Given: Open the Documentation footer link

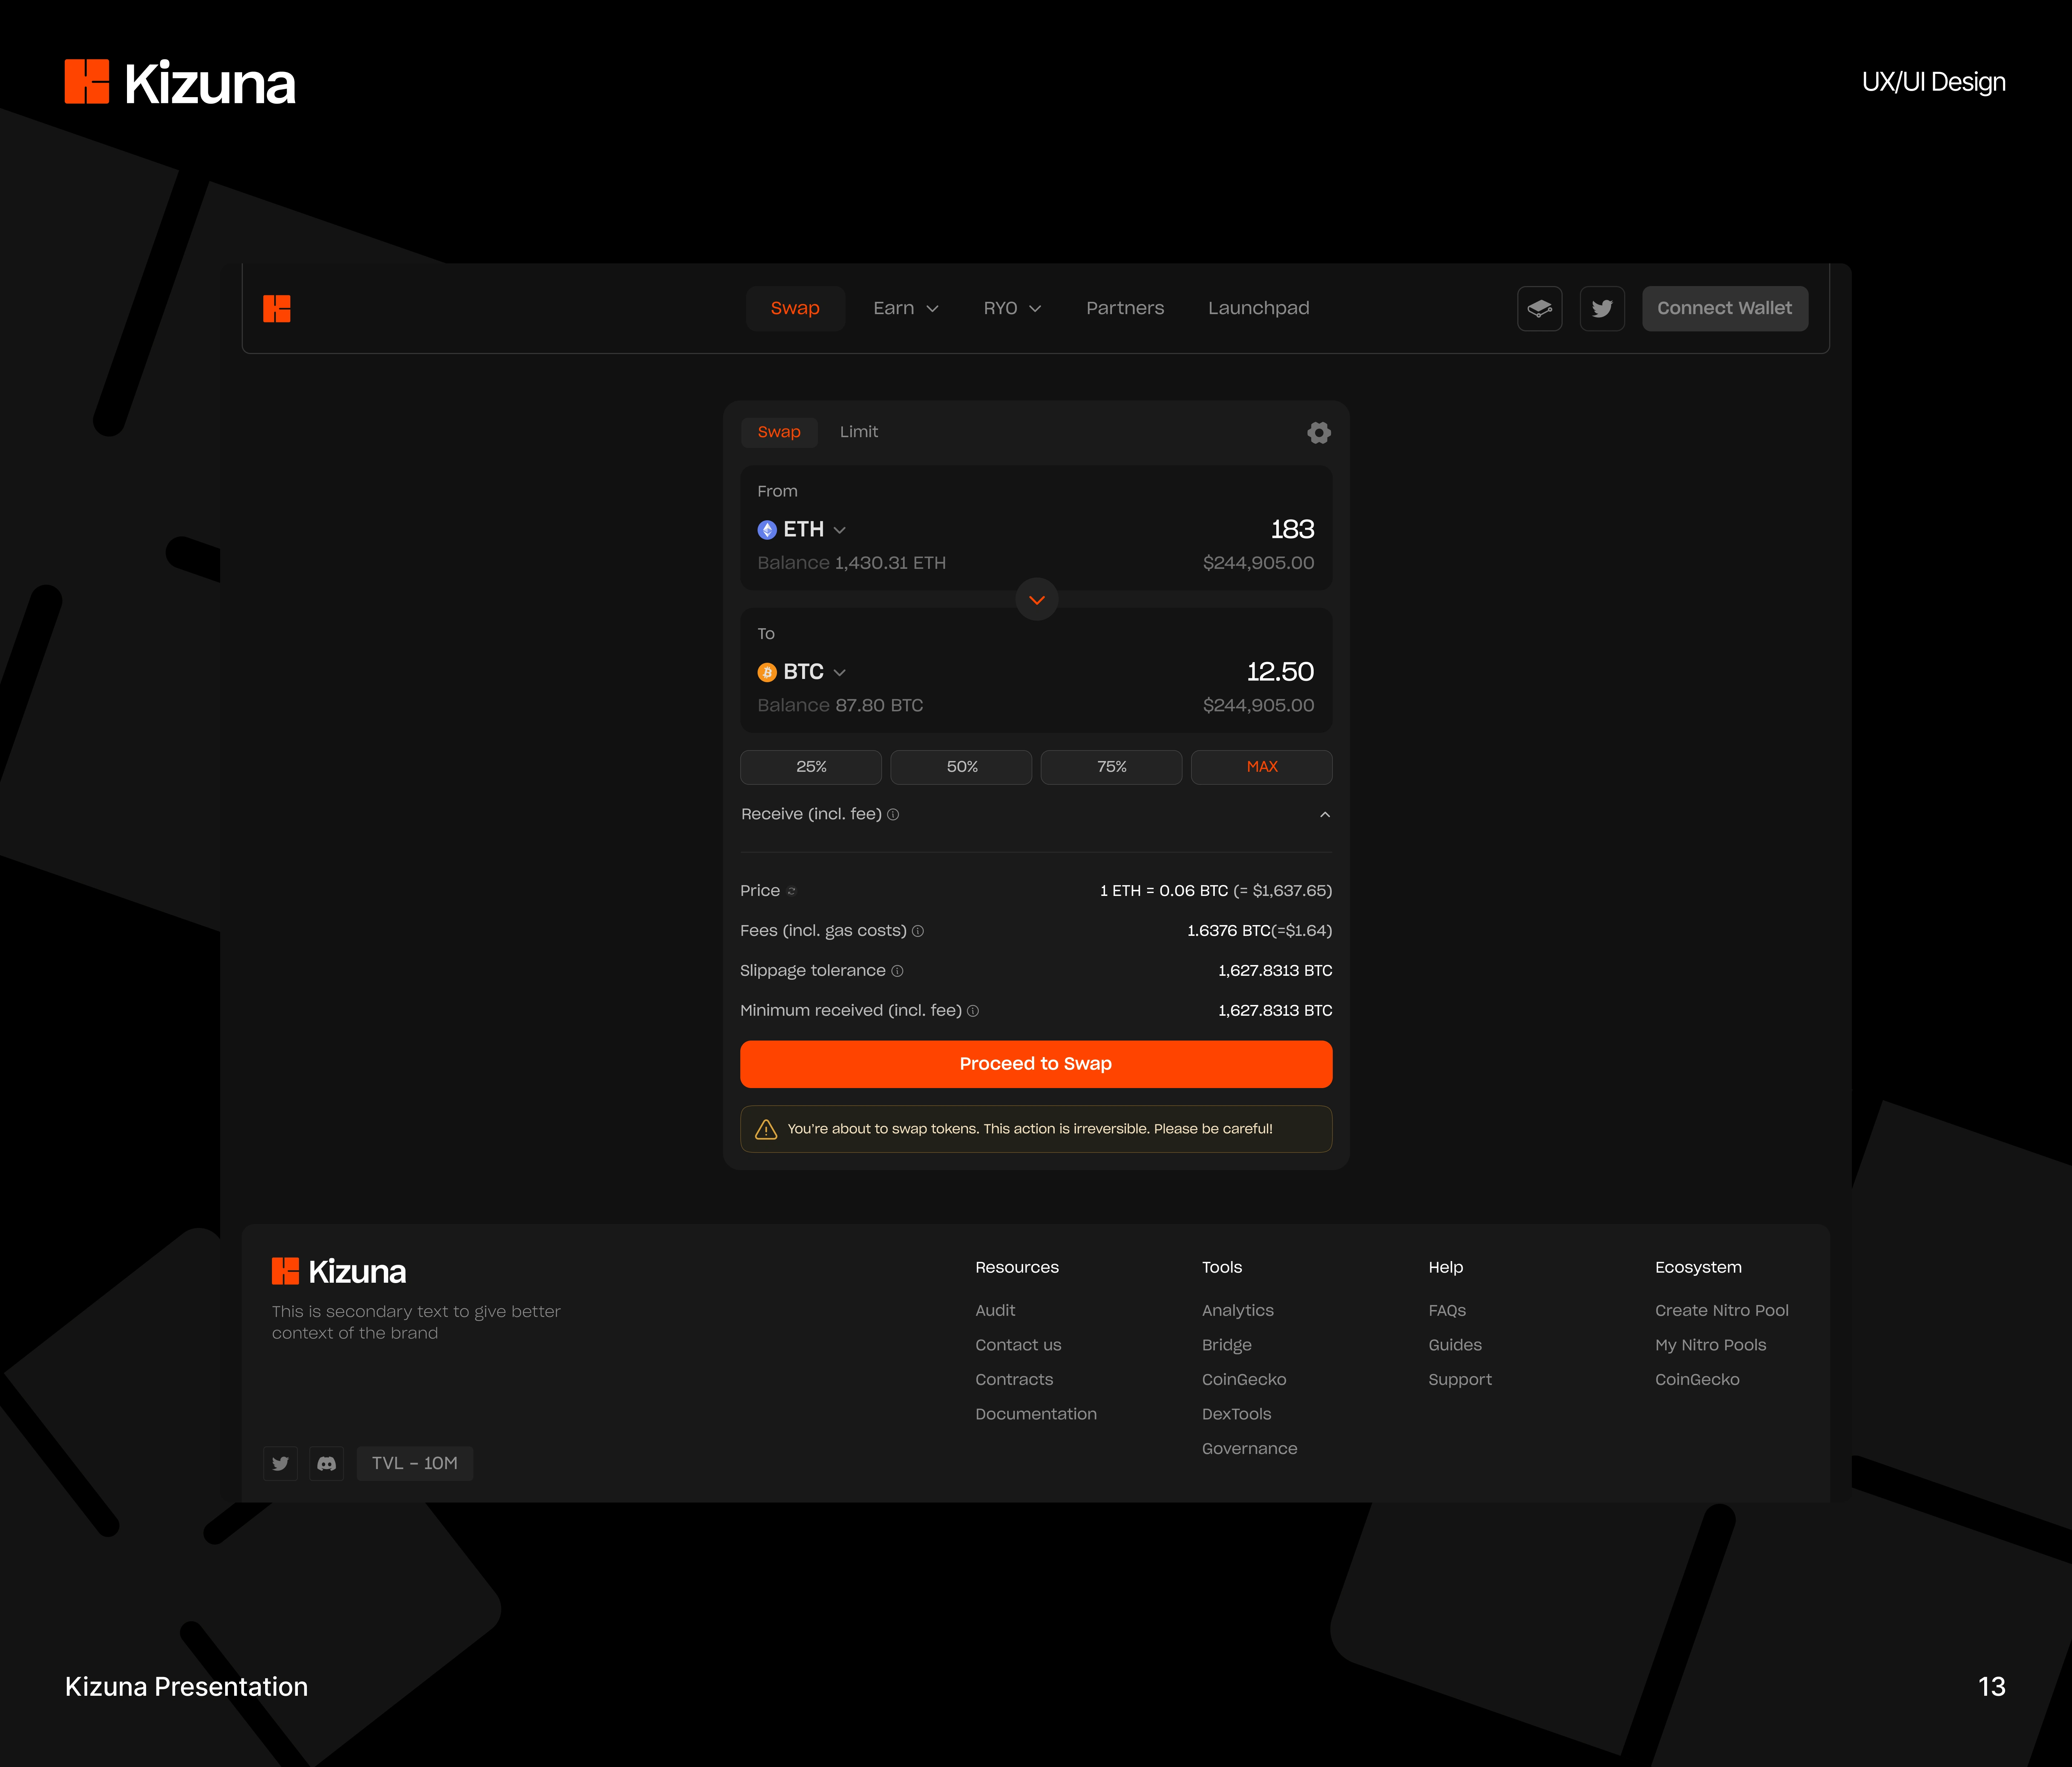Looking at the screenshot, I should (1036, 1414).
